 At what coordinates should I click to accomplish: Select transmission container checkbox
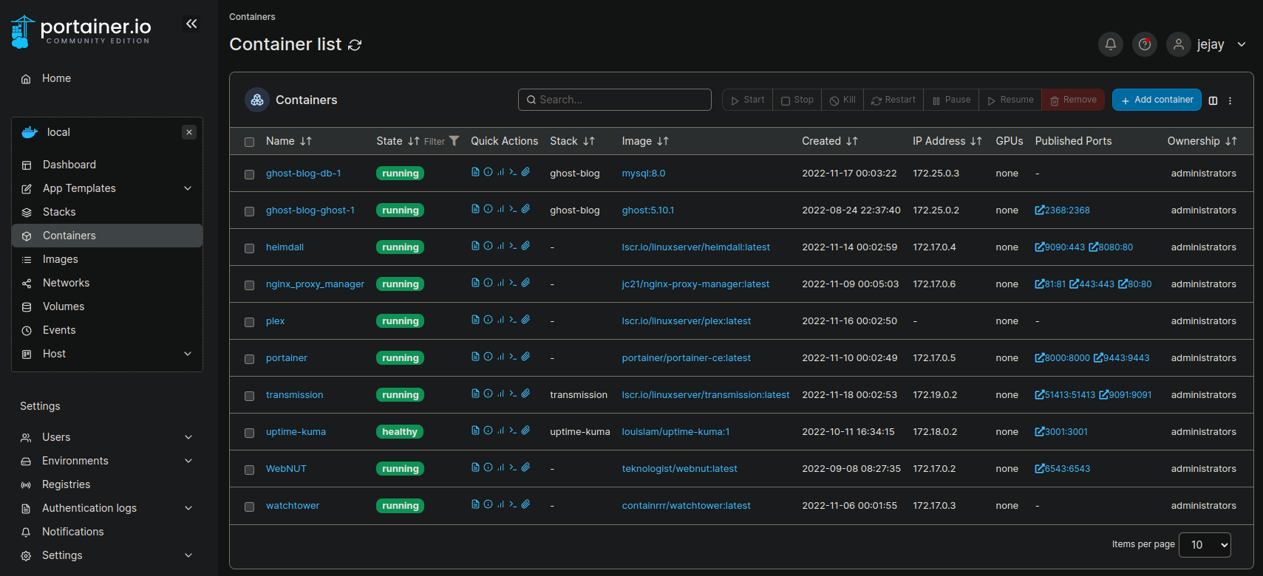[249, 396]
